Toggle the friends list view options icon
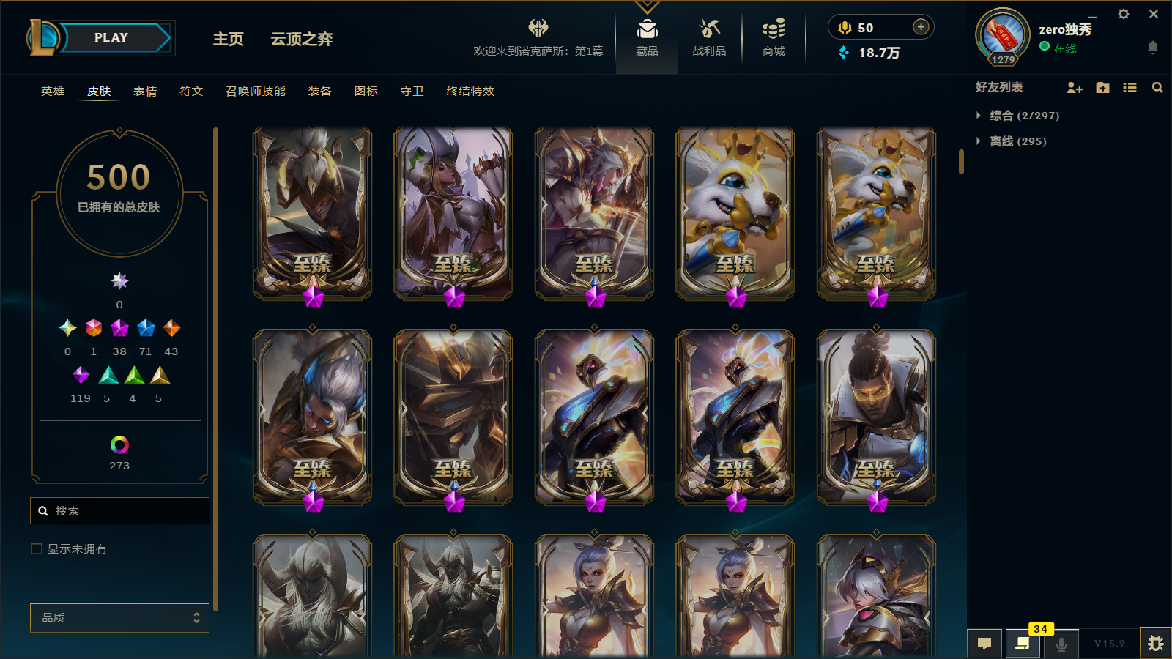Screen dimensions: 1172x659 point(1130,88)
